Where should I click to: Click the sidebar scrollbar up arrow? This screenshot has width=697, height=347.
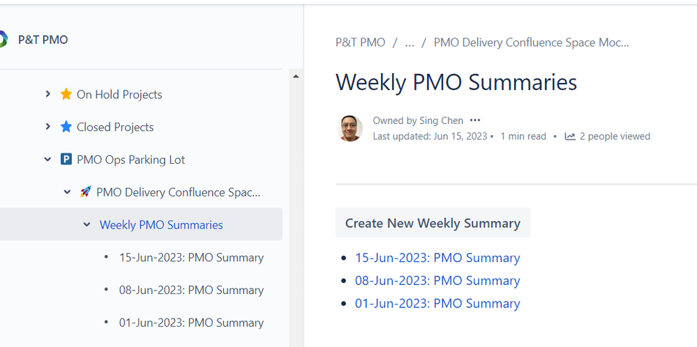coord(296,77)
